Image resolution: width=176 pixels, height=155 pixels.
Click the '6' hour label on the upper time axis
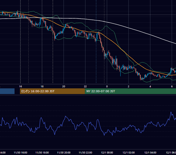[x=172, y=87]
